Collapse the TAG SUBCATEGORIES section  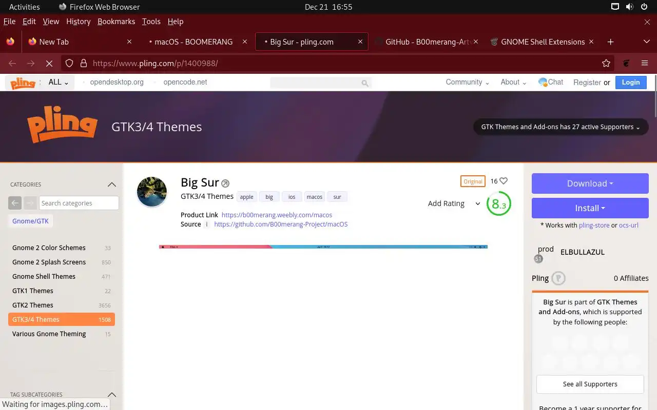tap(111, 395)
